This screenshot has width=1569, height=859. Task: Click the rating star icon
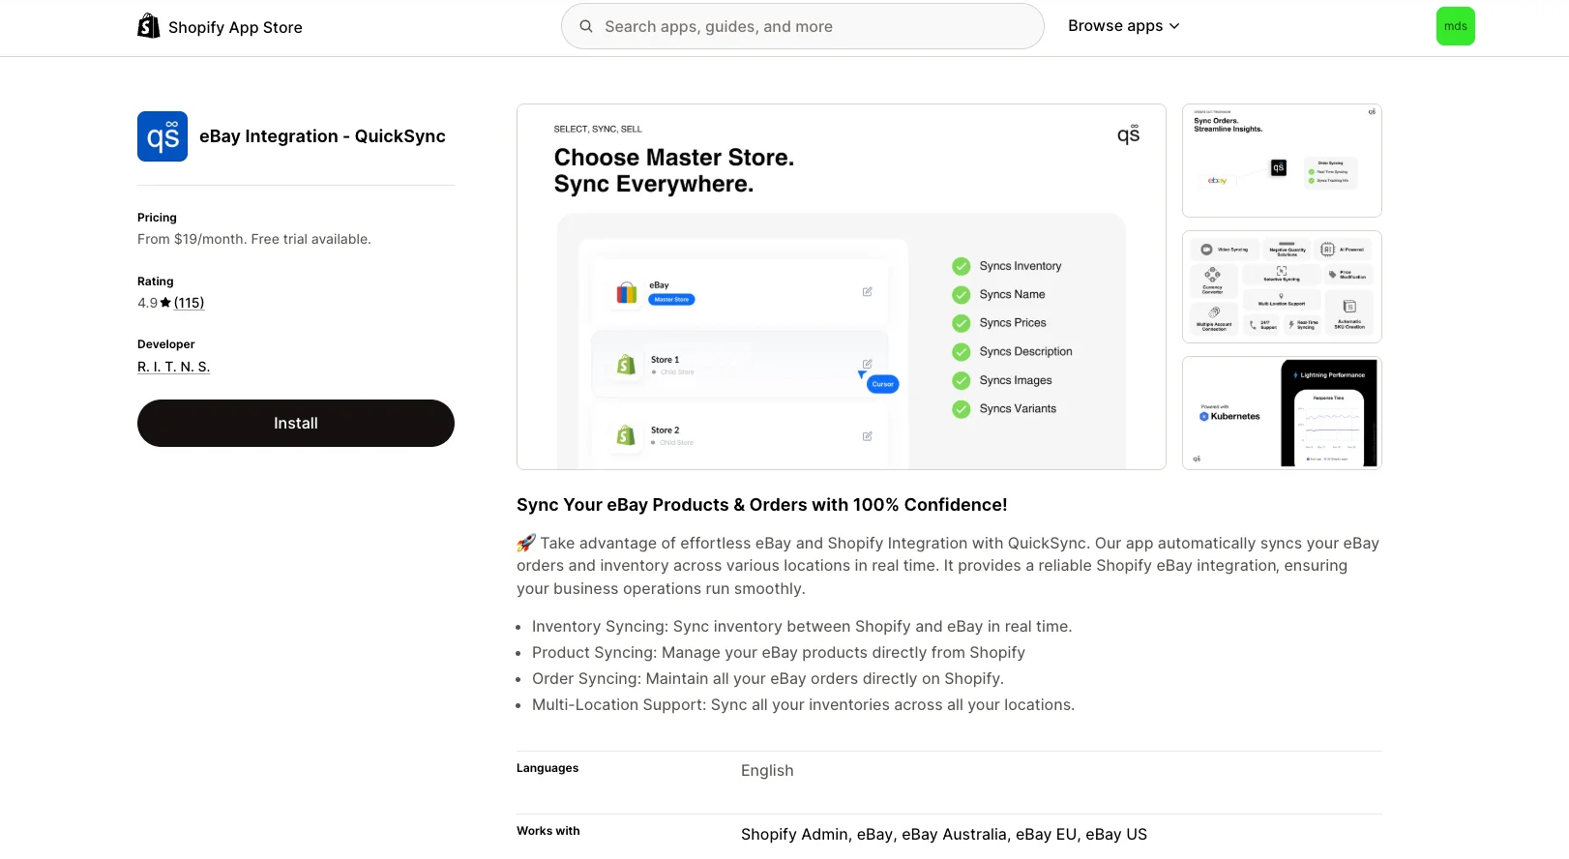[x=165, y=303]
